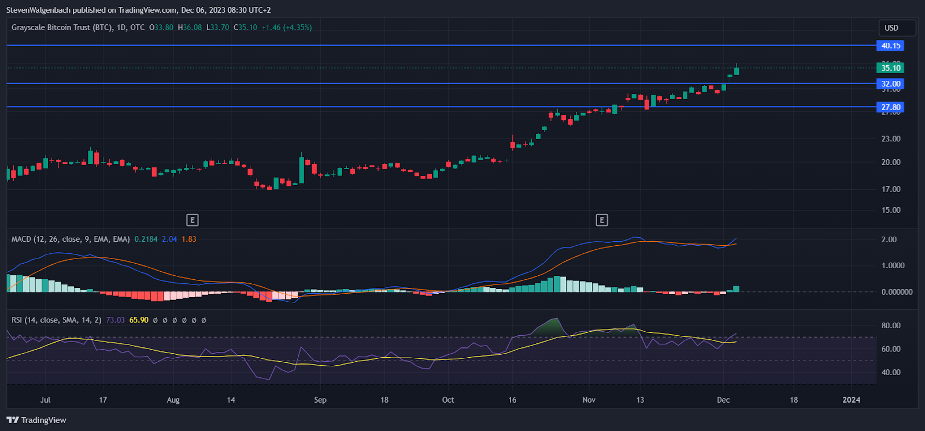
Task: Select the blue horizontal line at 40.15
Action: 442,45
